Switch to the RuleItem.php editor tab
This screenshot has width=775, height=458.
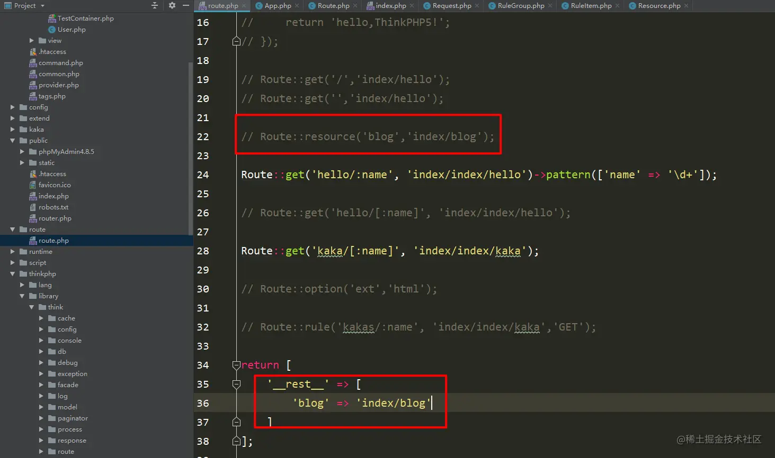click(591, 6)
